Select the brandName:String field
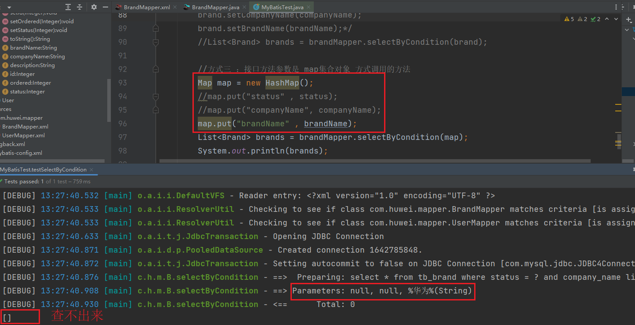This screenshot has width=635, height=325. 33,48
